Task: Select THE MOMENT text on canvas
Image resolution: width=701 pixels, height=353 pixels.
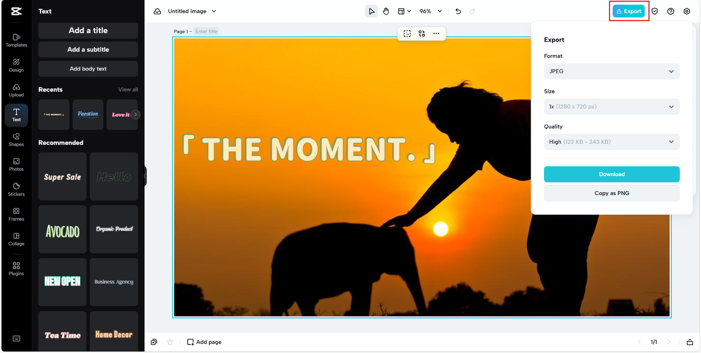Action: pyautogui.click(x=309, y=149)
